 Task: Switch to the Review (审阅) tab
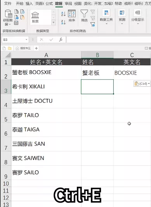(x=68, y=4)
